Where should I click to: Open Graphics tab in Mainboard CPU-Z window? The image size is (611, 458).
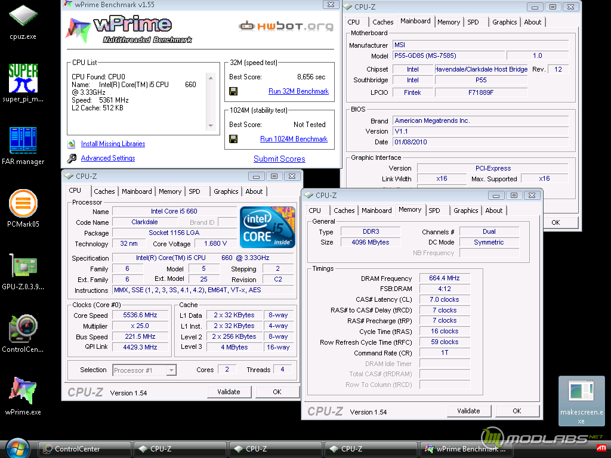pyautogui.click(x=505, y=22)
